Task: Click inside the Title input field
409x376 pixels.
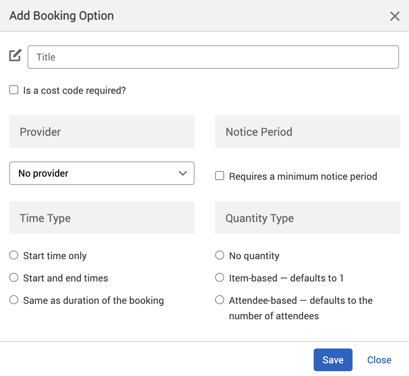Action: pos(213,57)
